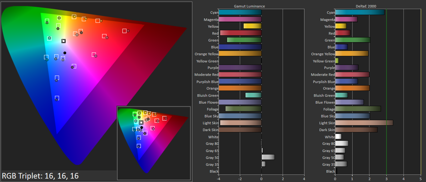Click Orange Yellow bar in DeltaE 2000 chart
426x182 pixels.
point(351,54)
